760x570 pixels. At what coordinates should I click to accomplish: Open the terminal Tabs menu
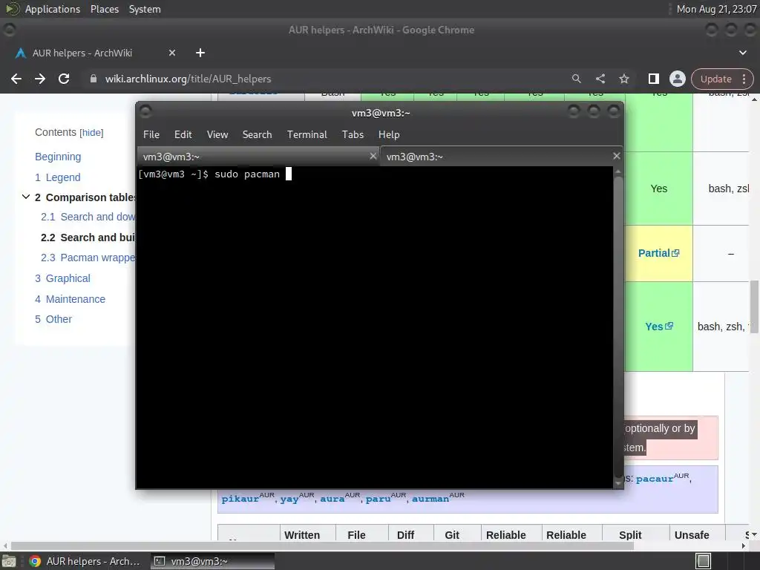coord(353,135)
